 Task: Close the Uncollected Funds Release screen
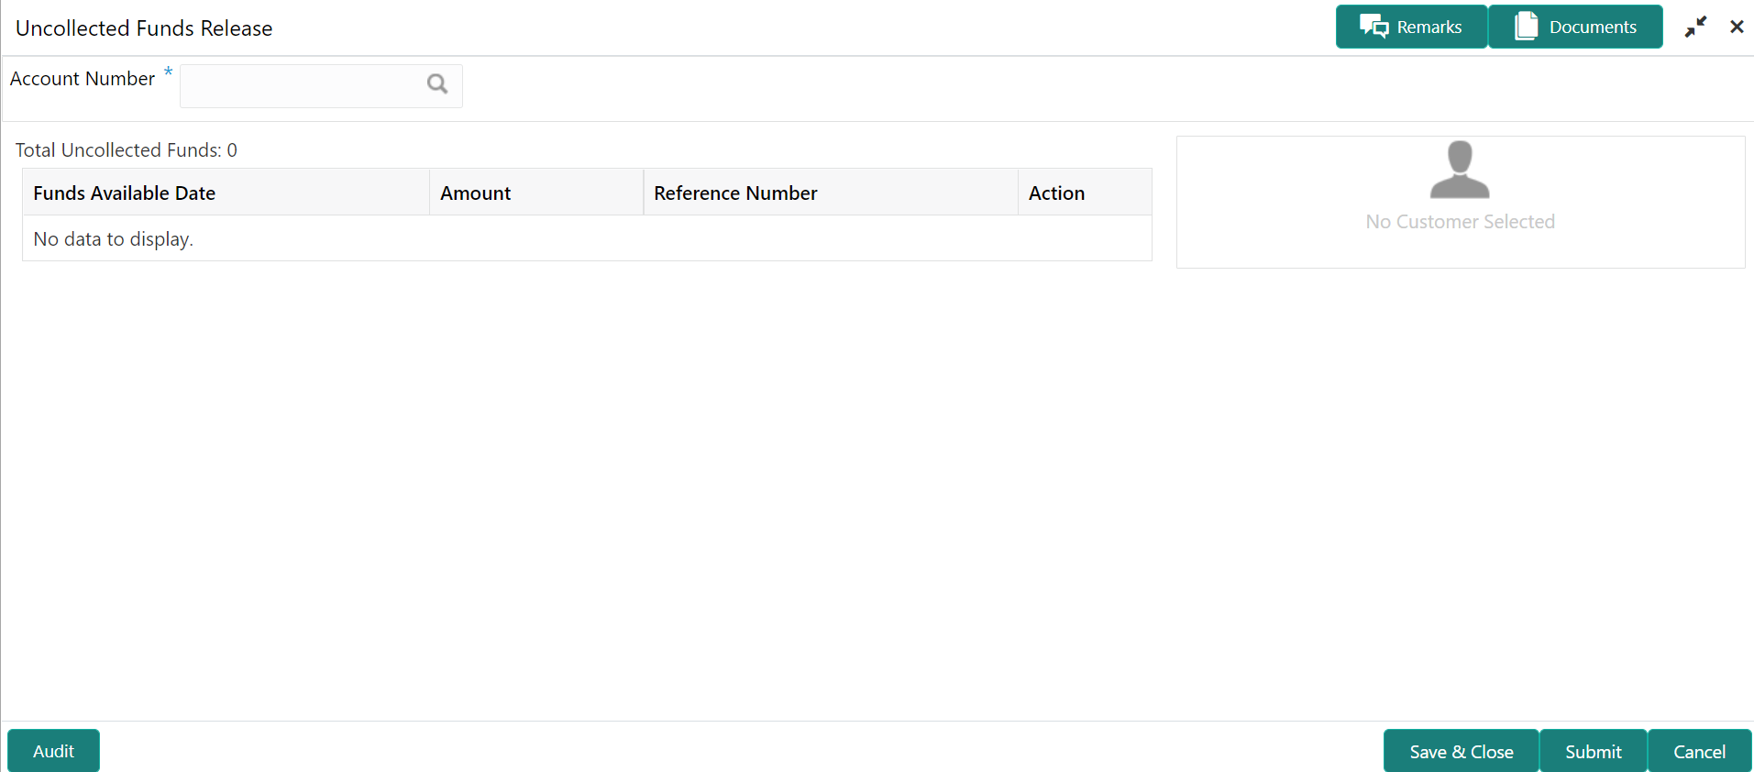point(1737,27)
